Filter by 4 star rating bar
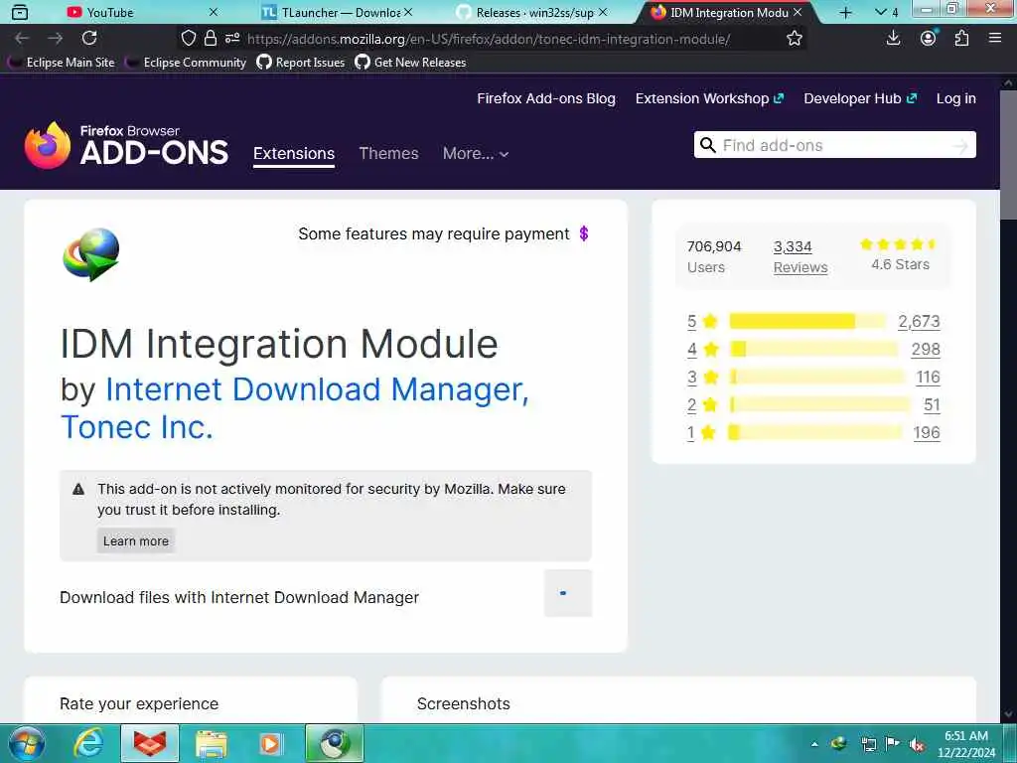Viewport: 1017px width, 763px height. tap(813, 349)
